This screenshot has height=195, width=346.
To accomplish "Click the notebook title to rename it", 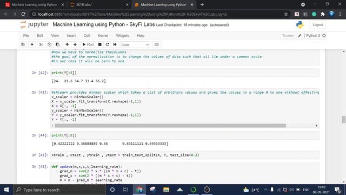I will point(103,24).
